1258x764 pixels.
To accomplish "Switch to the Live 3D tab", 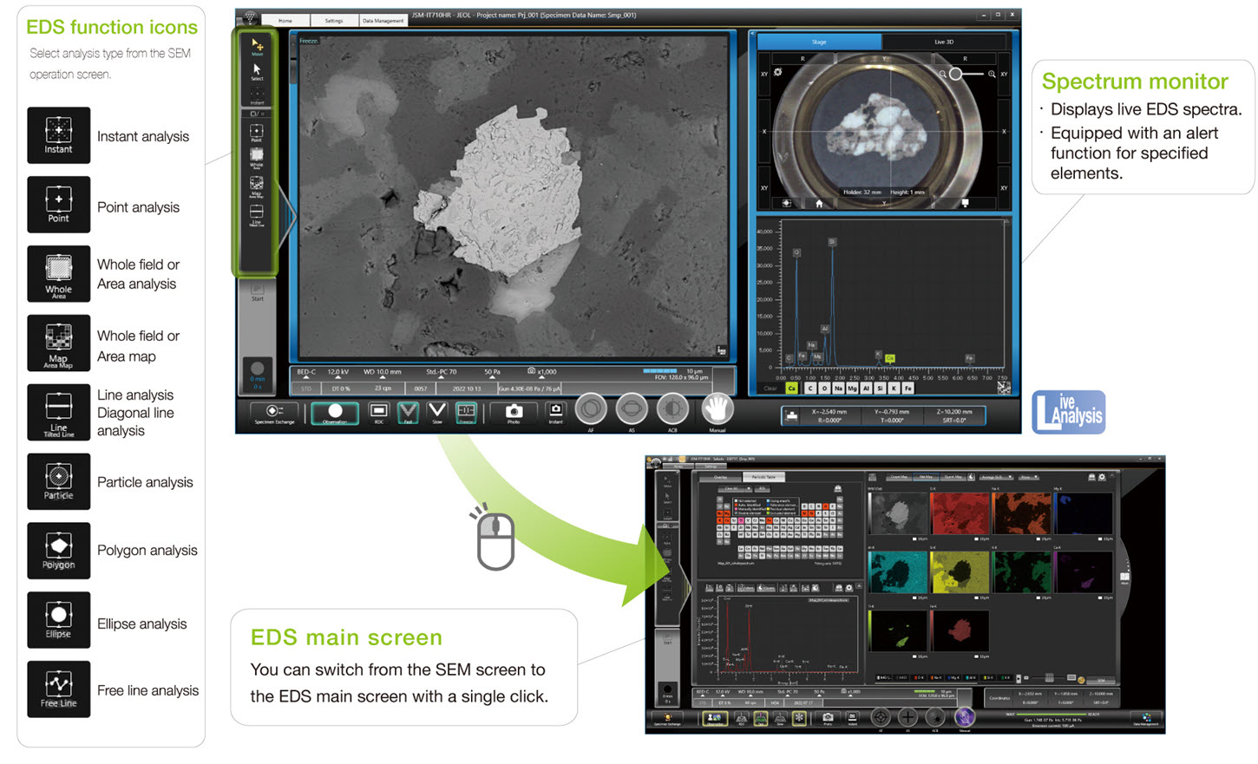I will coord(943,42).
